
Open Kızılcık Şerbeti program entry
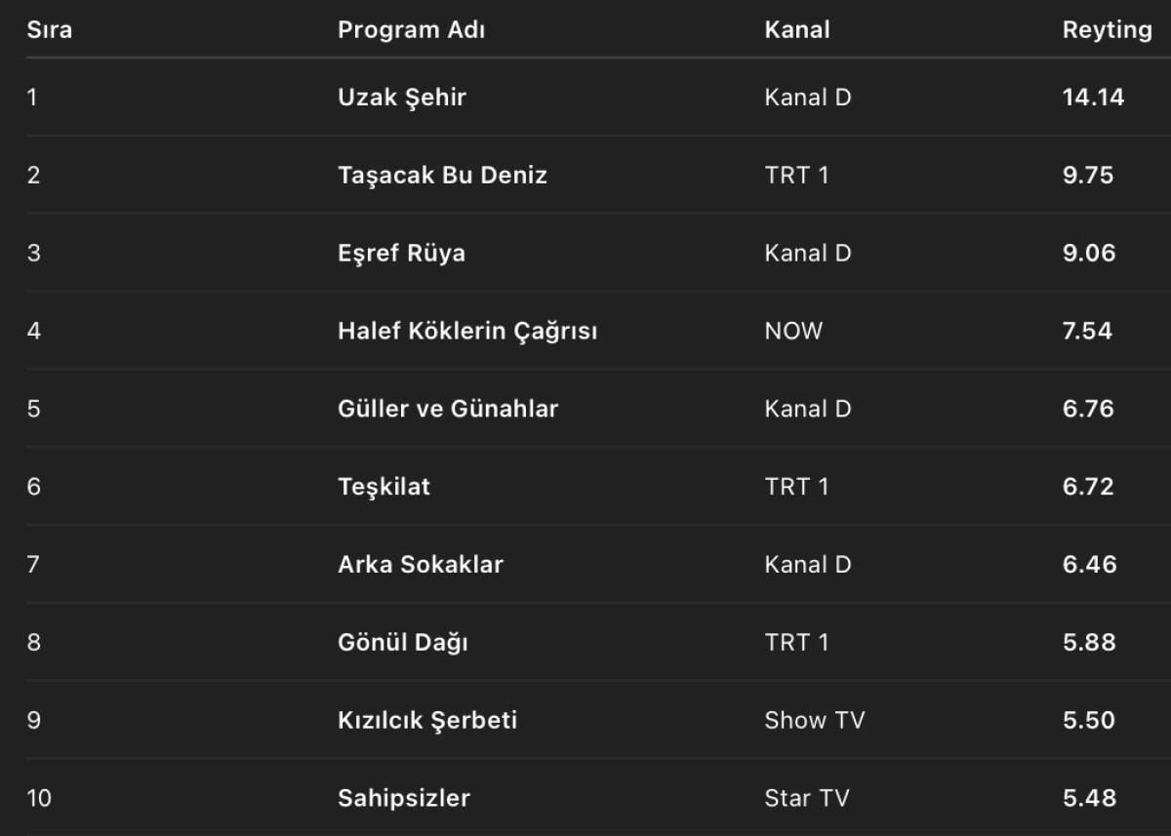point(427,720)
